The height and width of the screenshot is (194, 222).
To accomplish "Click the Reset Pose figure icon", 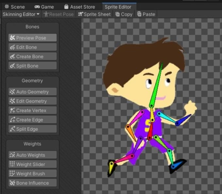I will coord(46,14).
